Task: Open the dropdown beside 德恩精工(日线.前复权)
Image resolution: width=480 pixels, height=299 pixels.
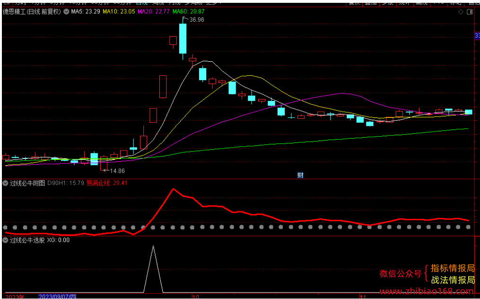Action: coord(66,12)
